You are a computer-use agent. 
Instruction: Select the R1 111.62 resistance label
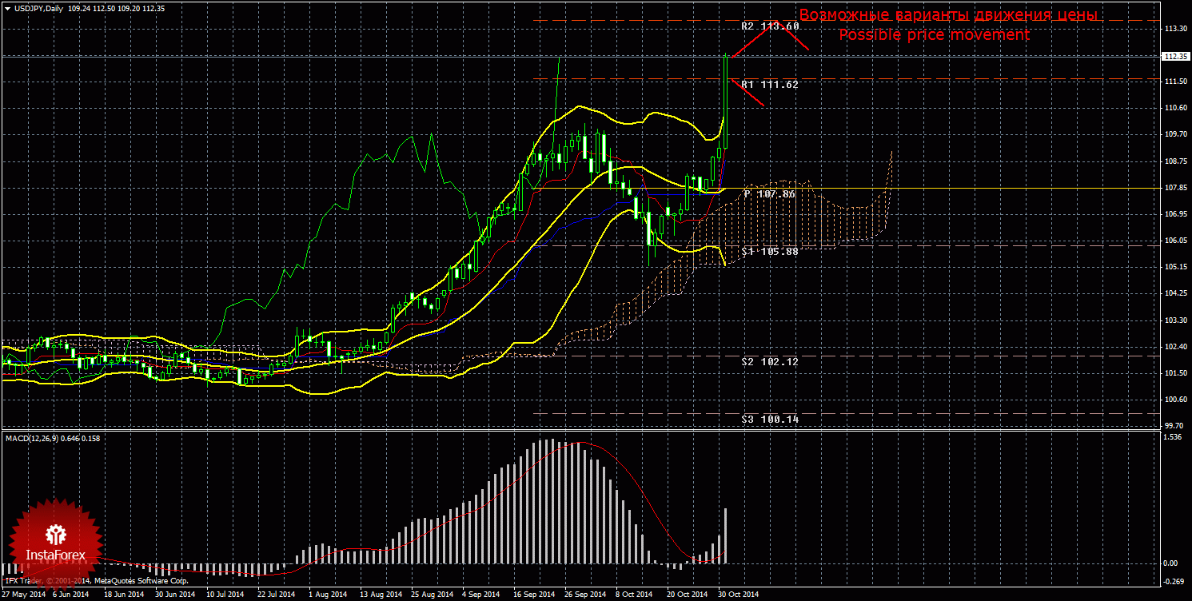(x=770, y=84)
